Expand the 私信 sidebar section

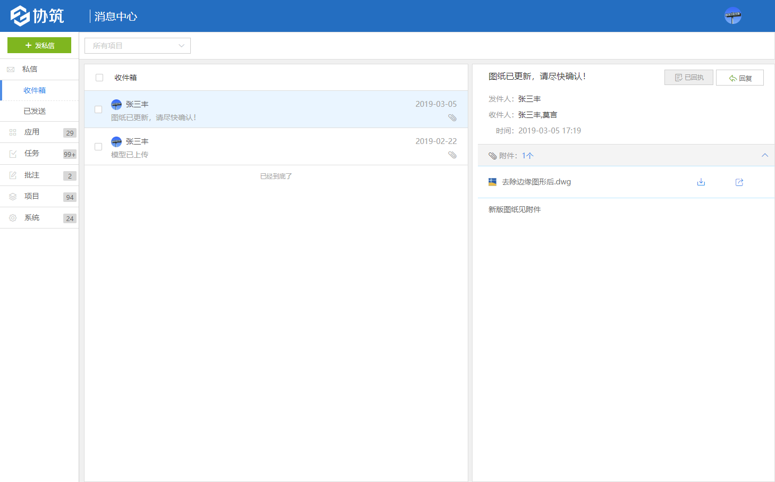(30, 69)
